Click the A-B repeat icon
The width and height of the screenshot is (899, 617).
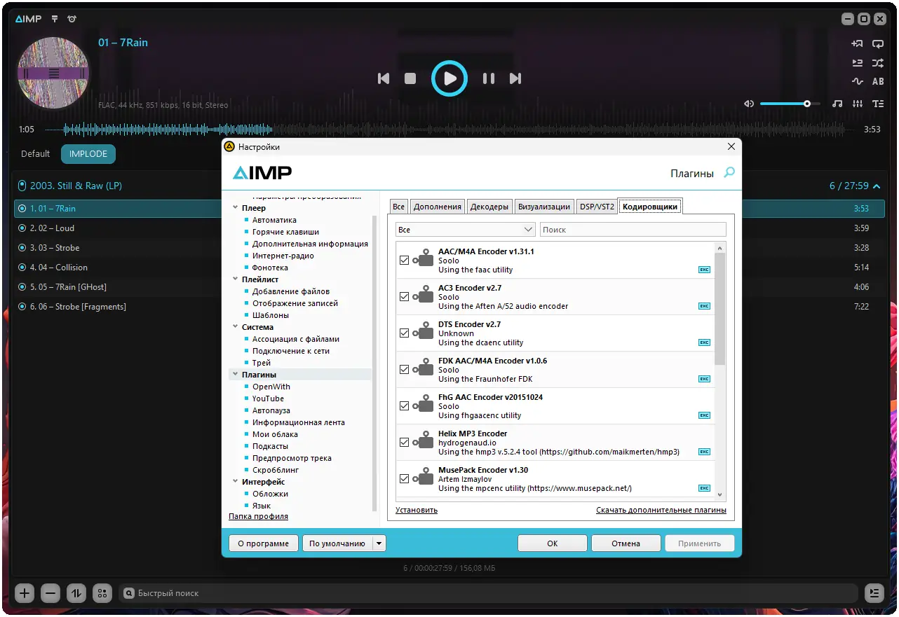pos(878,81)
